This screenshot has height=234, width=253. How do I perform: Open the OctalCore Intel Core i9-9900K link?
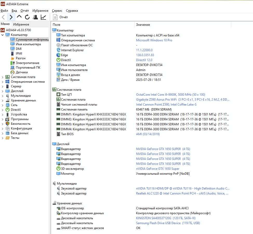coord(171,94)
